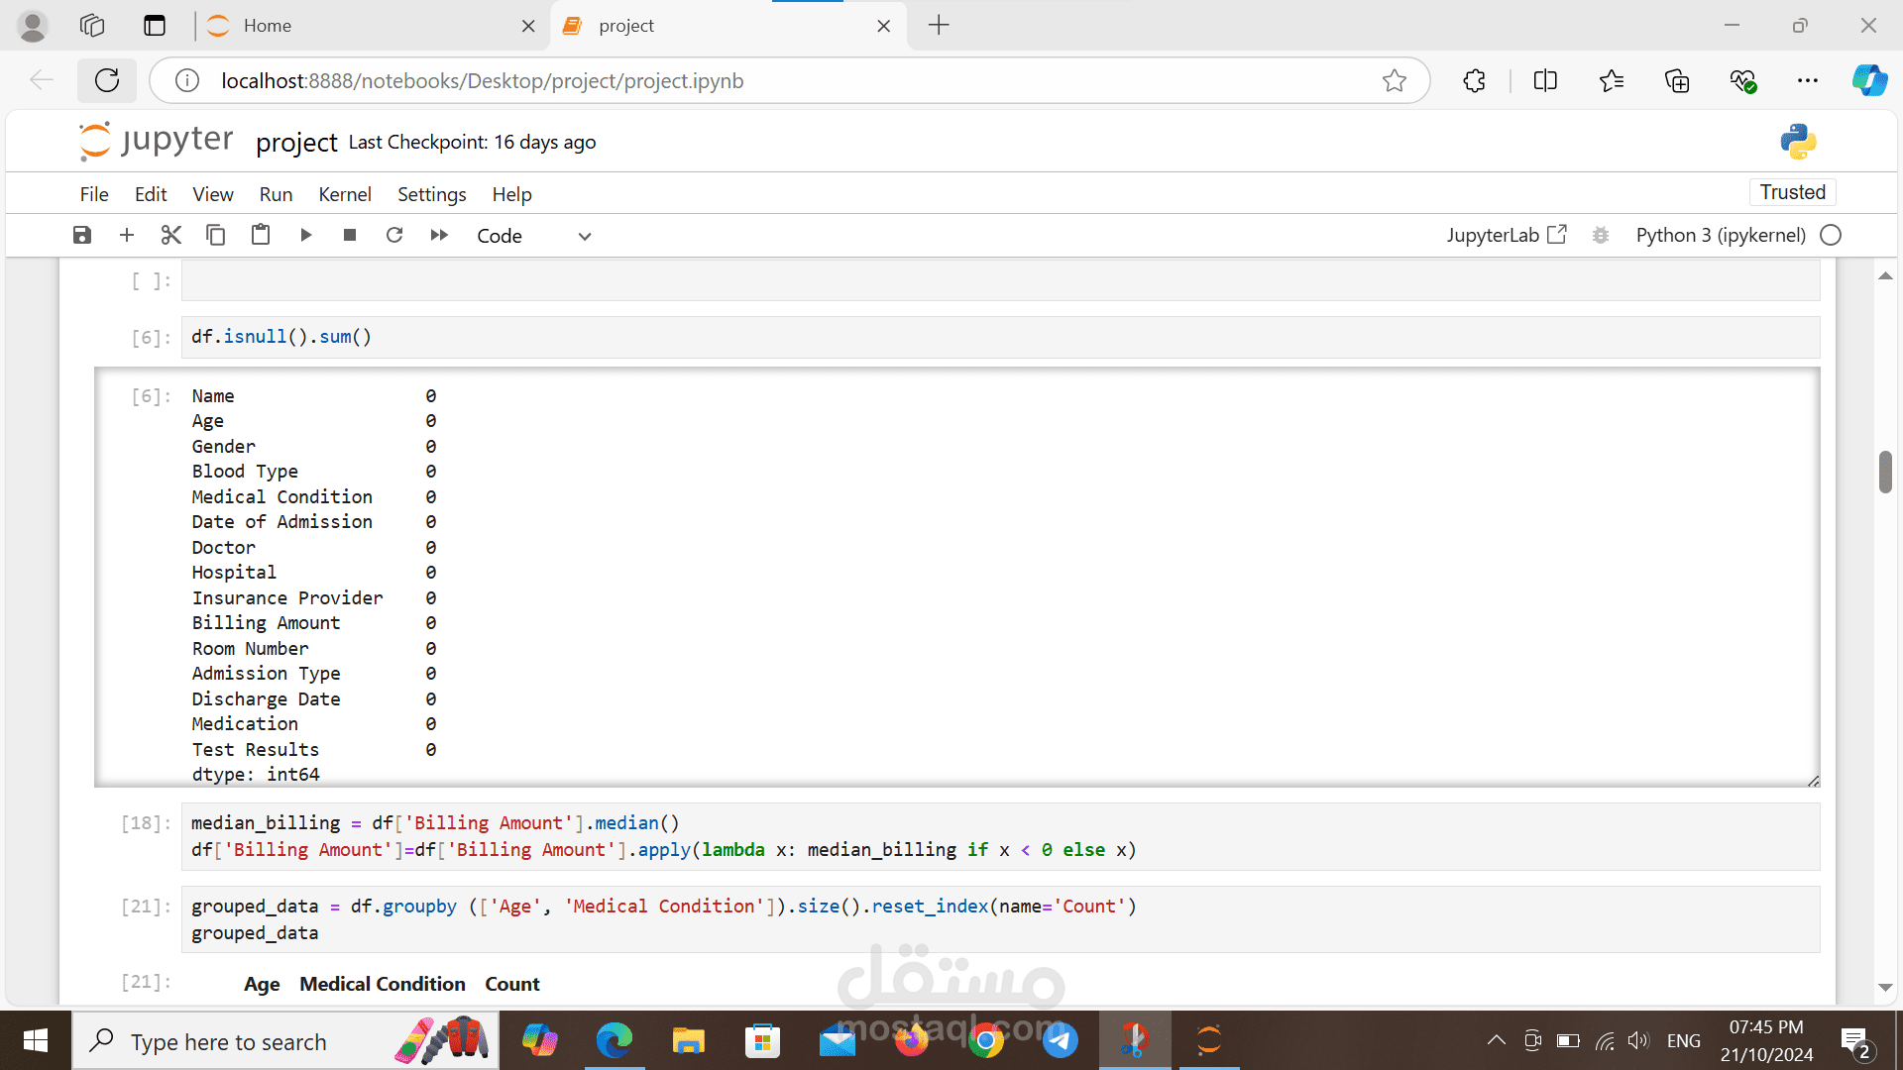Open the cell type Code dropdown
This screenshot has height=1070, width=1903.
pyautogui.click(x=533, y=236)
